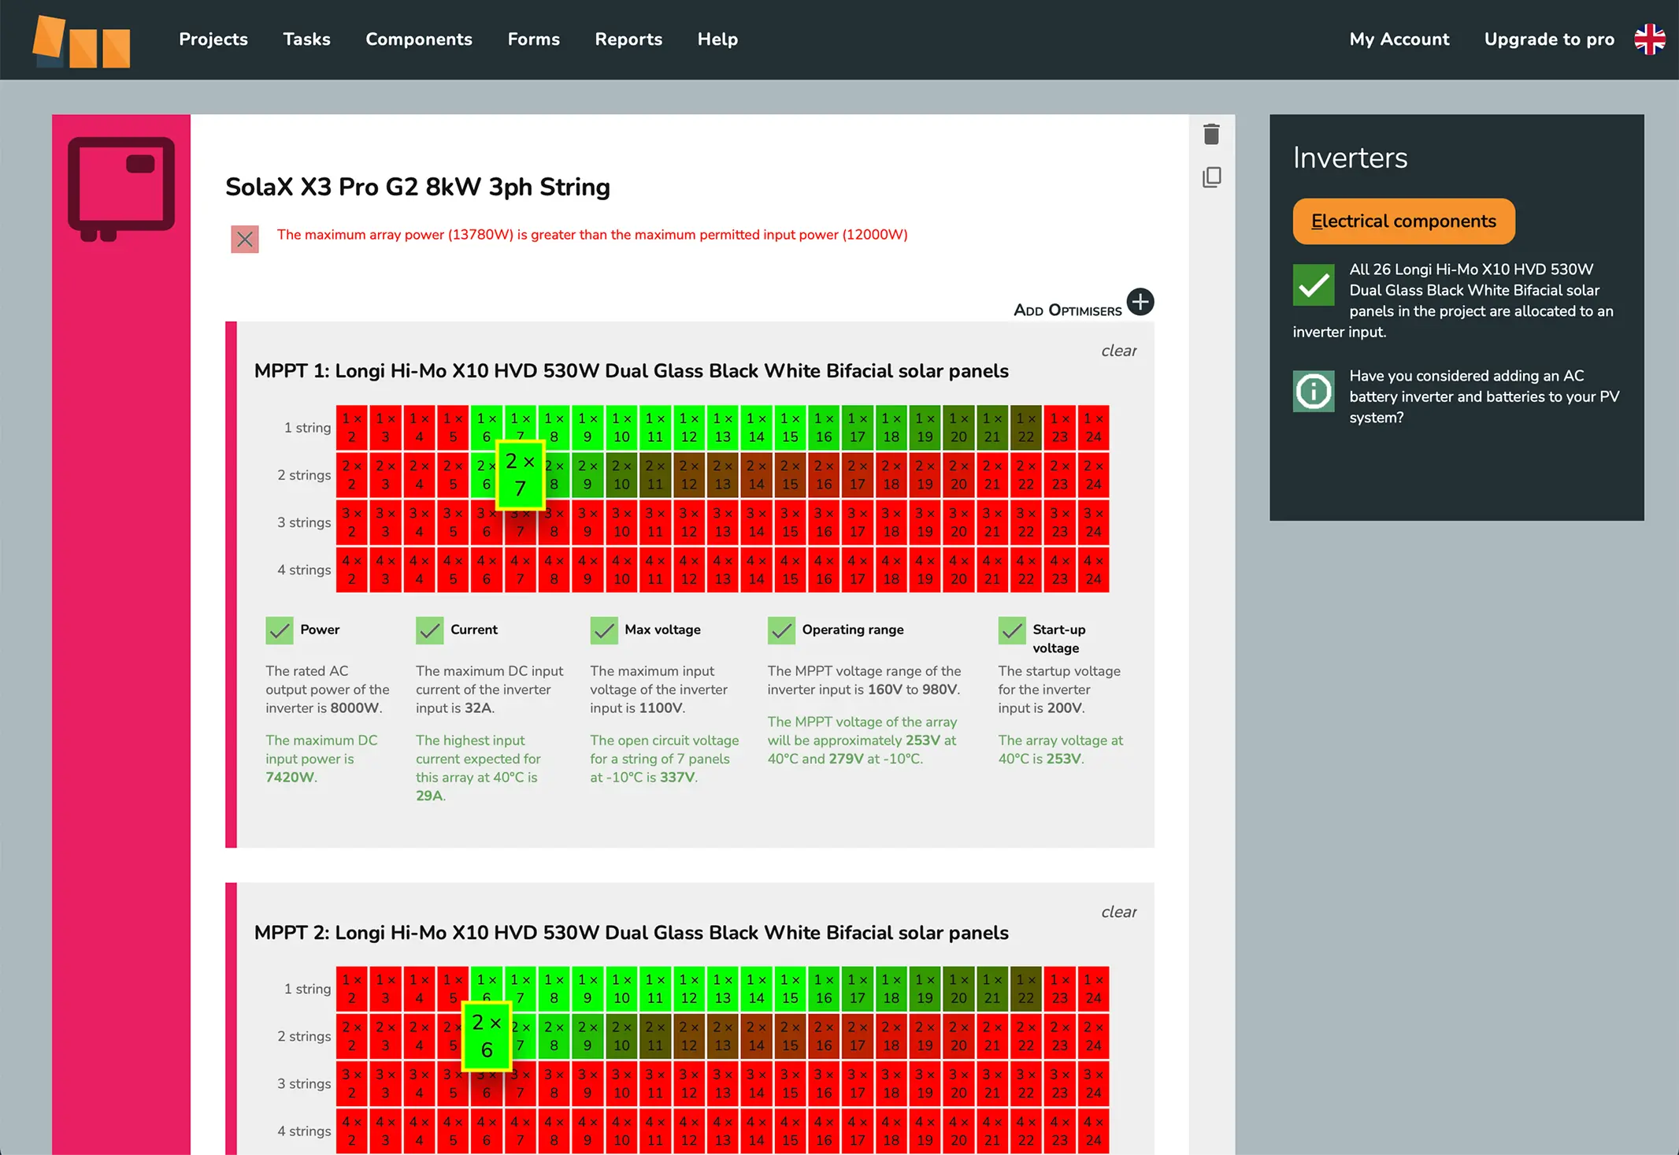Click the 7420W maximum DC input power text
This screenshot has height=1155, width=1679.
321,759
